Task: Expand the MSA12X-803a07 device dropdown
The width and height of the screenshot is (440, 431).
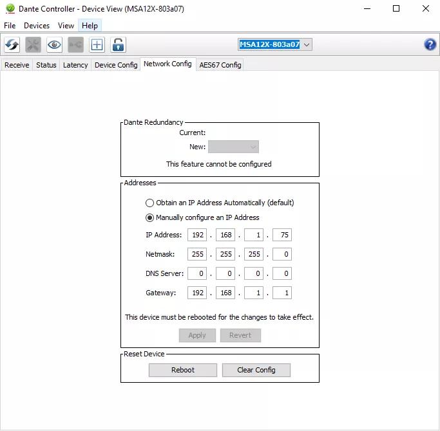Action: (x=307, y=44)
